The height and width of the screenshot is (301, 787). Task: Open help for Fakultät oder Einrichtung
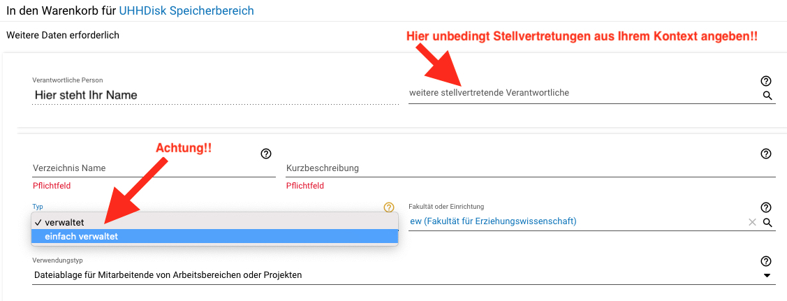(x=765, y=207)
